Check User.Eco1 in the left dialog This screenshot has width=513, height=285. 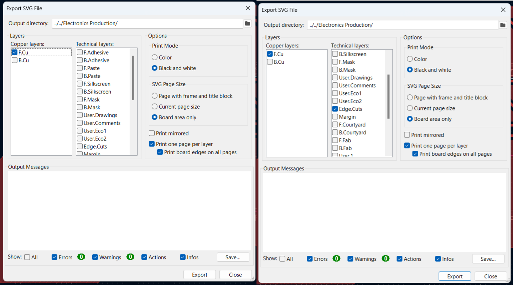(x=80, y=131)
